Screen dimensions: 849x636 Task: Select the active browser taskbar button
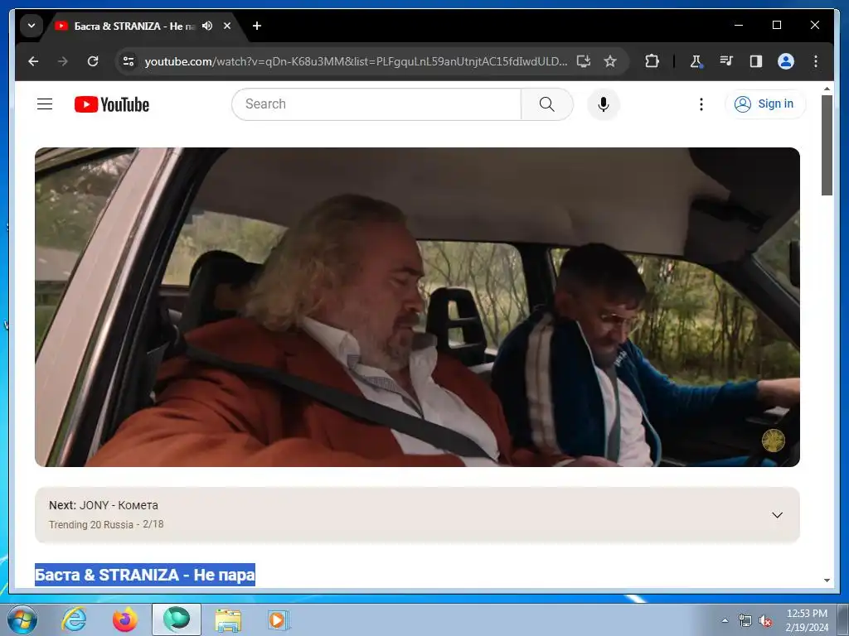coord(177,619)
